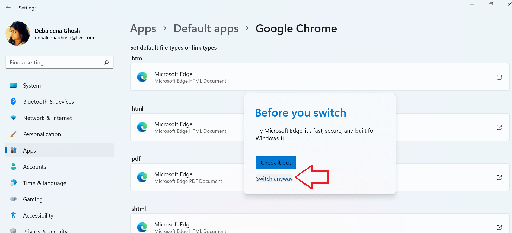
Task: Open external link icon for .html row
Action: [499, 127]
